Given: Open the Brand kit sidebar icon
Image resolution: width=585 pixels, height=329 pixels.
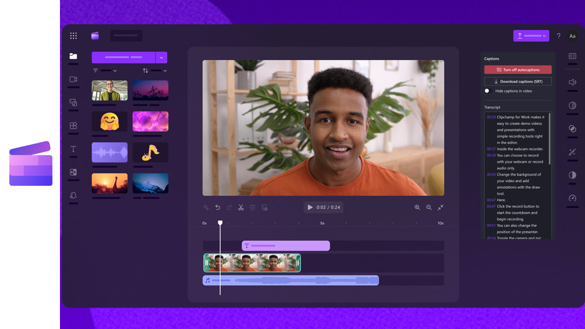Looking at the screenshot, I should [73, 195].
